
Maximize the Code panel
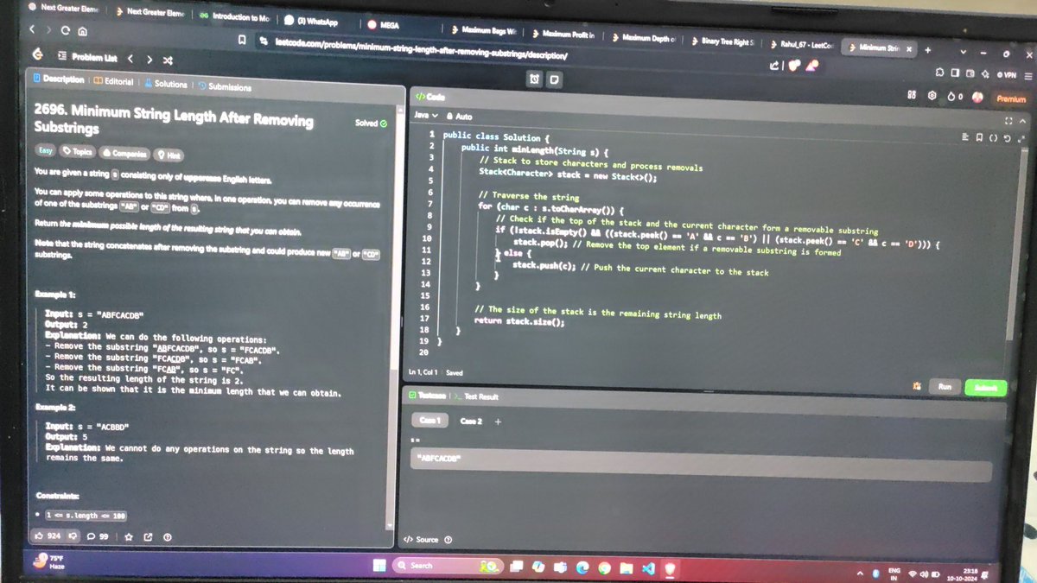pyautogui.click(x=1008, y=120)
